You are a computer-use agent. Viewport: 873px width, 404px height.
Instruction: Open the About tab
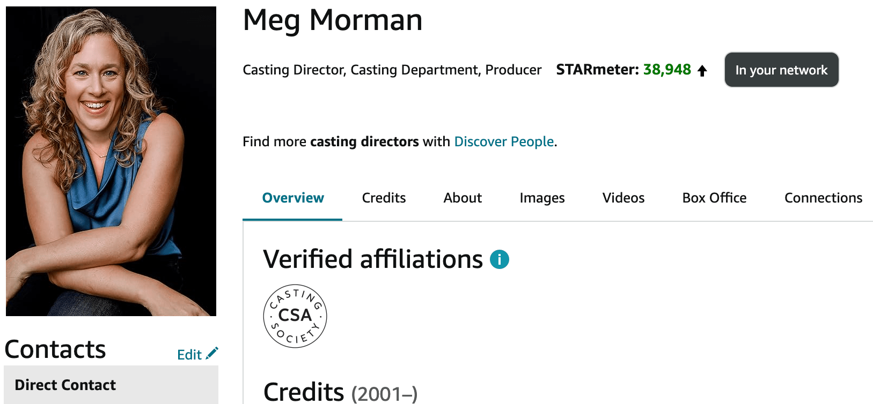(463, 198)
